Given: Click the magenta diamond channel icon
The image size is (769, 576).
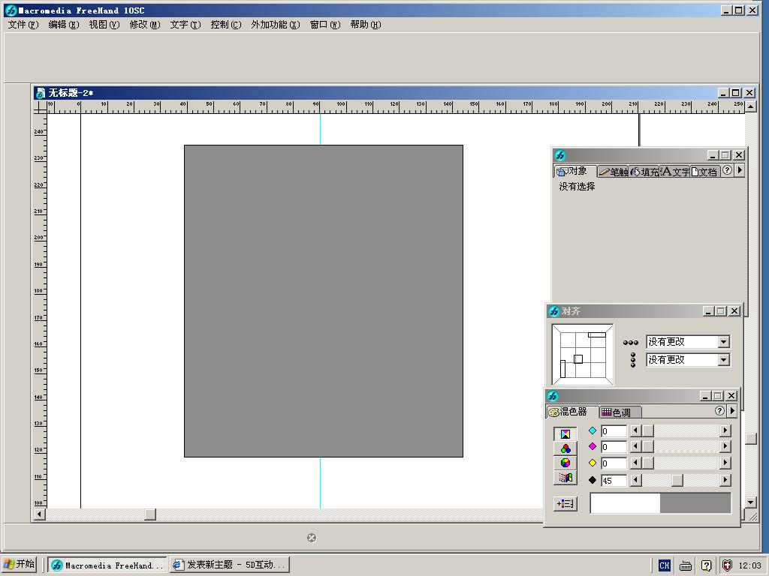Looking at the screenshot, I should click(x=593, y=446).
